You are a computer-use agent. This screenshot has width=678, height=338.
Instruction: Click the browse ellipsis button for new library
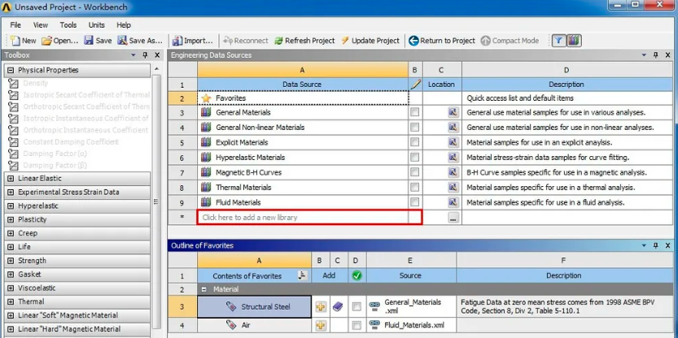[453, 218]
